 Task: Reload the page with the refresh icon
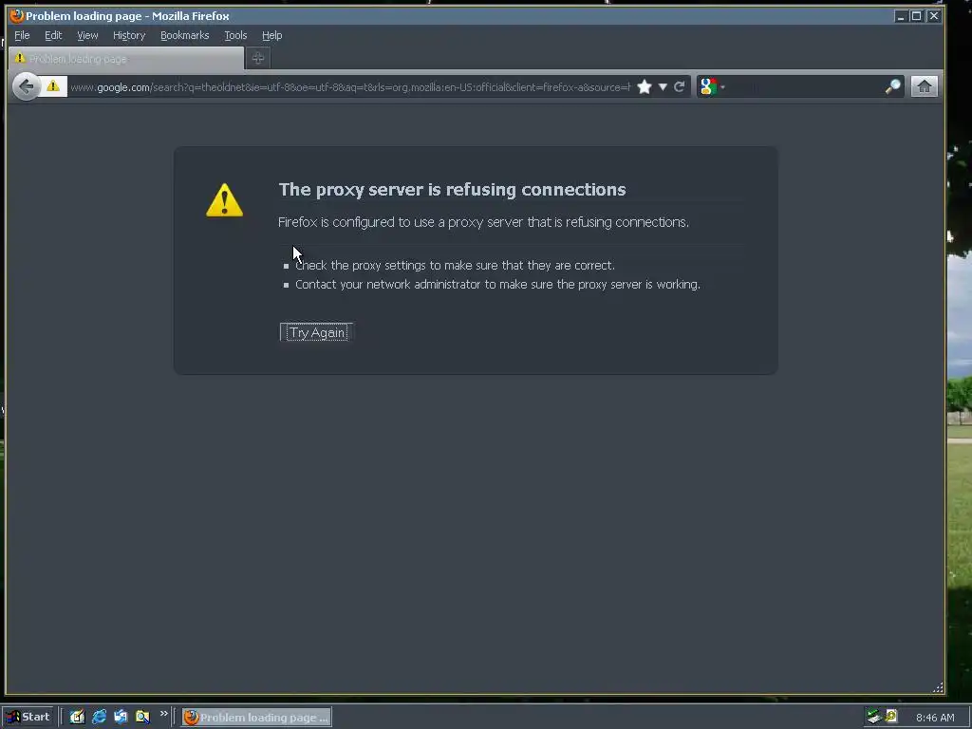680,86
